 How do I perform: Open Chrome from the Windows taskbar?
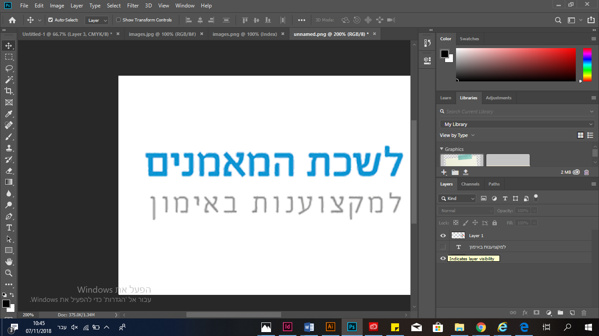481,327
